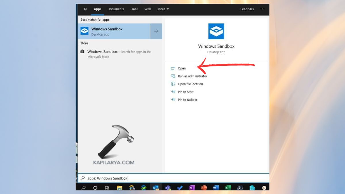Click Open file location

(190, 84)
